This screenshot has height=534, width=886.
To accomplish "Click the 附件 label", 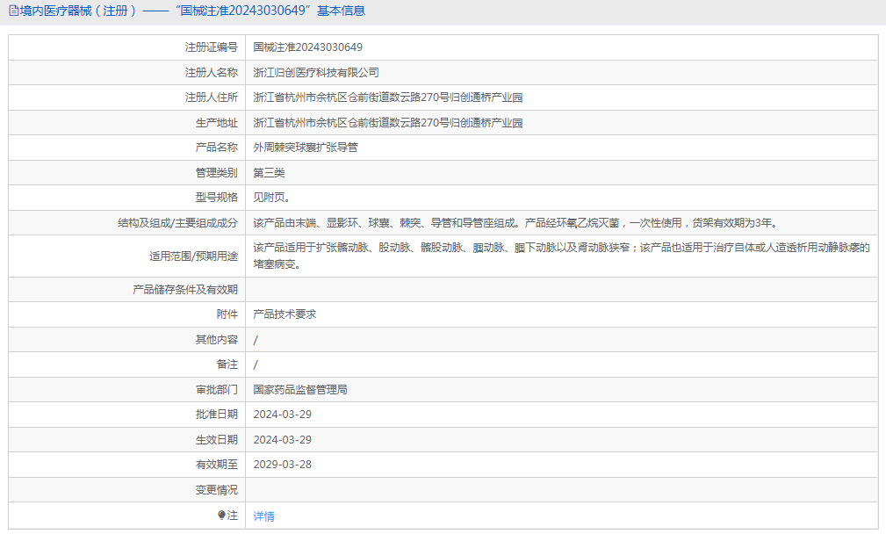I will (x=227, y=314).
